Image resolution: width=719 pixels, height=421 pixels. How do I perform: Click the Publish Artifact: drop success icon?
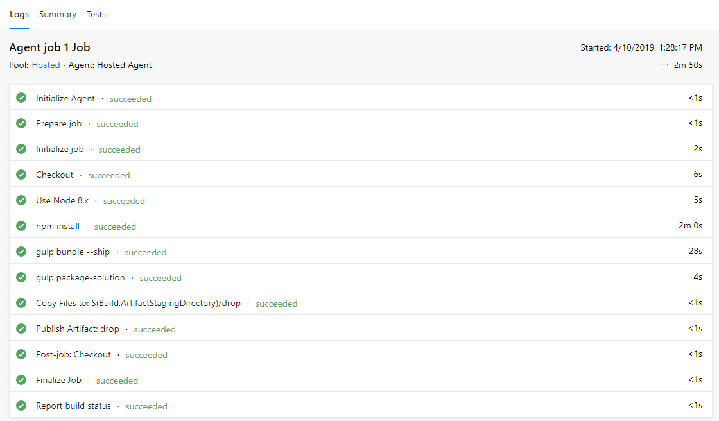[x=21, y=329]
